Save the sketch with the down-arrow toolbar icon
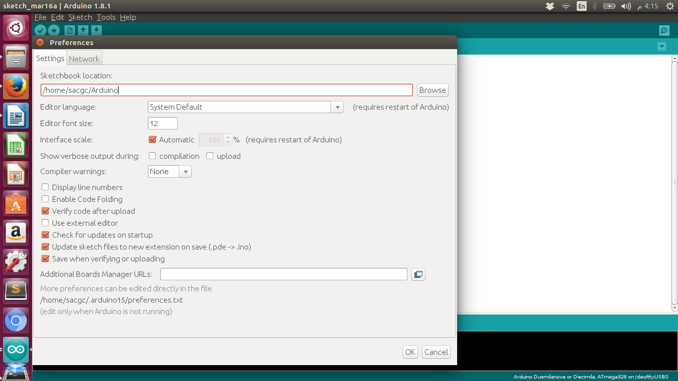The height and width of the screenshot is (381, 678). [x=96, y=30]
